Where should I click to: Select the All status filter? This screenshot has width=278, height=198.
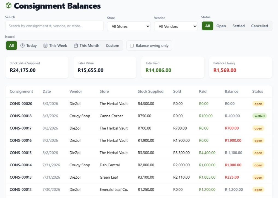click(x=207, y=26)
